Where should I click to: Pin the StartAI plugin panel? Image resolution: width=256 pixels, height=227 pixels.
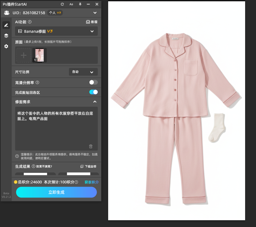coord(80,4)
